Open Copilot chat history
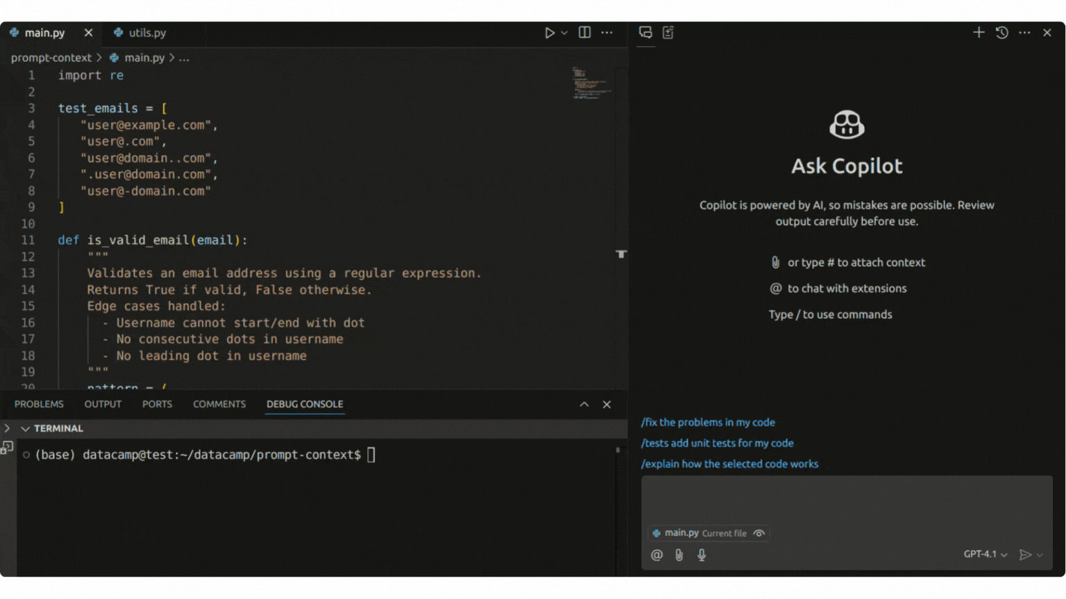Image resolution: width=1066 pixels, height=599 pixels. click(1001, 33)
